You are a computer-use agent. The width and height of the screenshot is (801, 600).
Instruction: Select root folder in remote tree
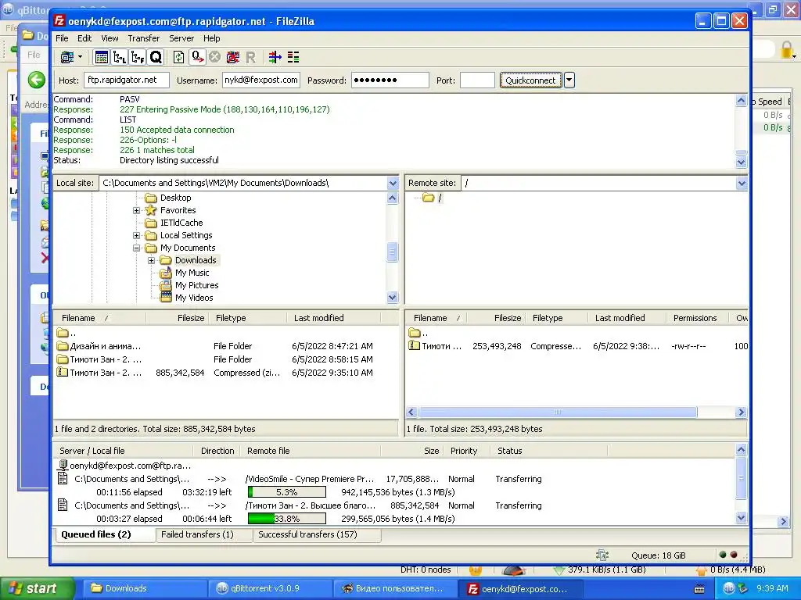(x=433, y=198)
